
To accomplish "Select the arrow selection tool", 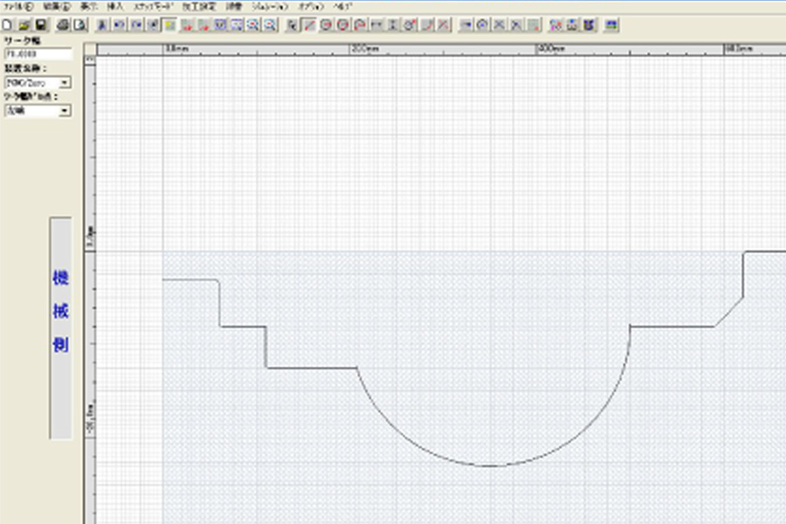I will pos(290,25).
